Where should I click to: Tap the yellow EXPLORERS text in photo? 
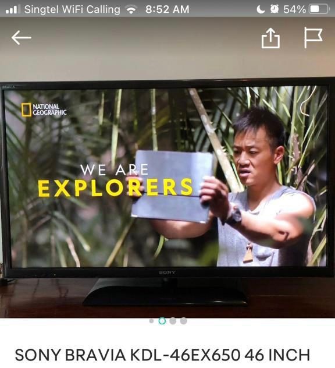click(x=115, y=187)
